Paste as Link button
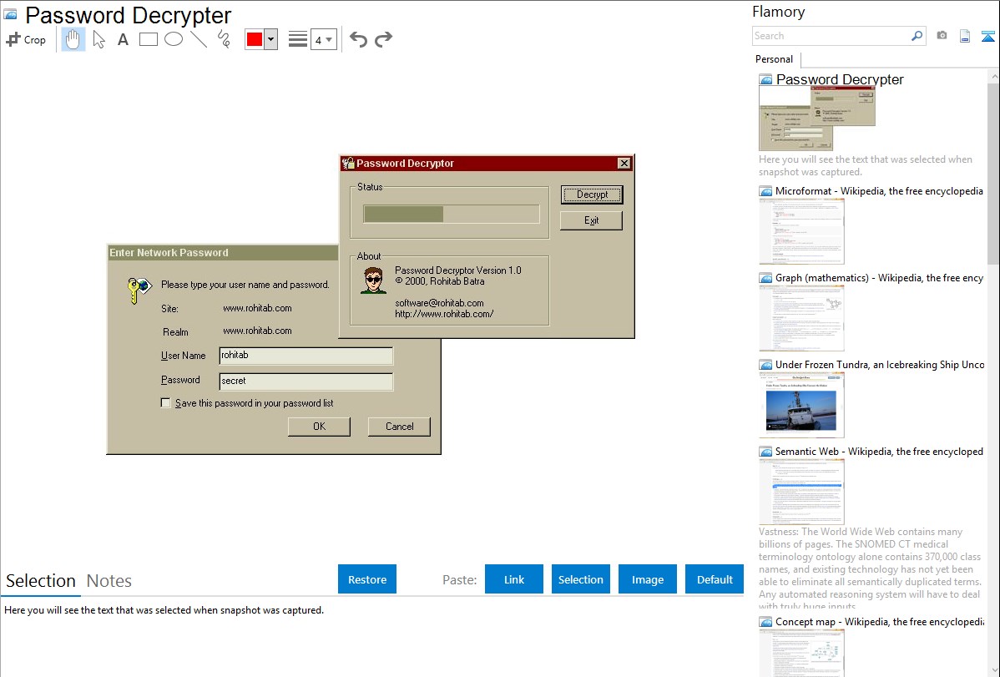Viewport: 1000px width, 677px height. (514, 579)
